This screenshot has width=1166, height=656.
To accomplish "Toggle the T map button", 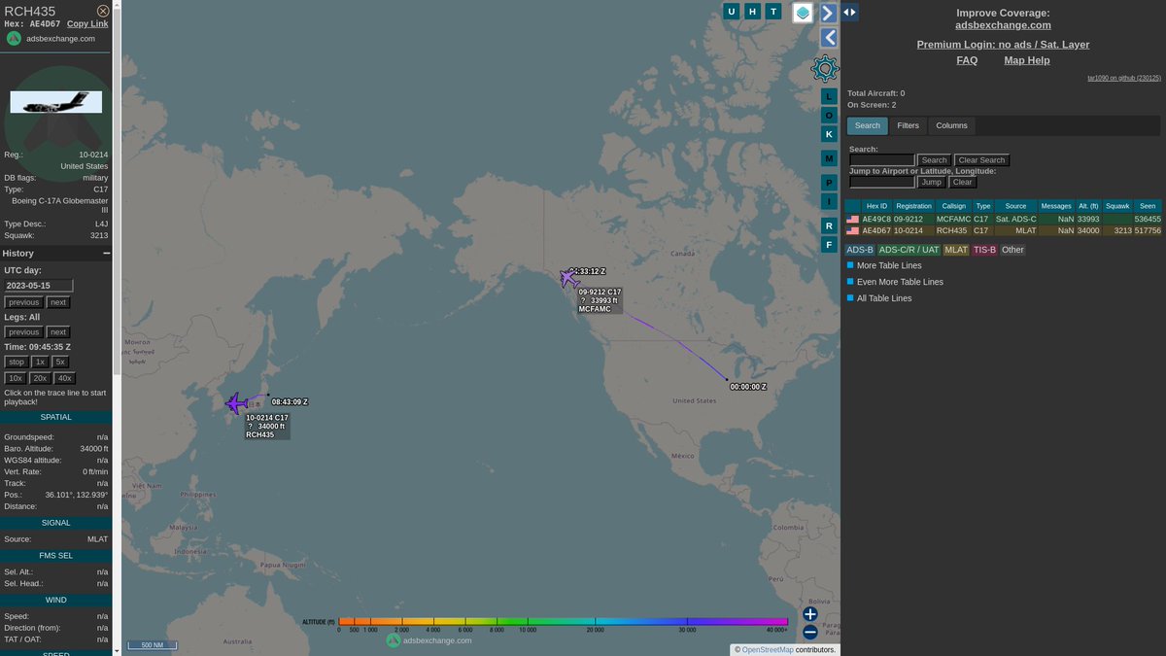I will [773, 12].
